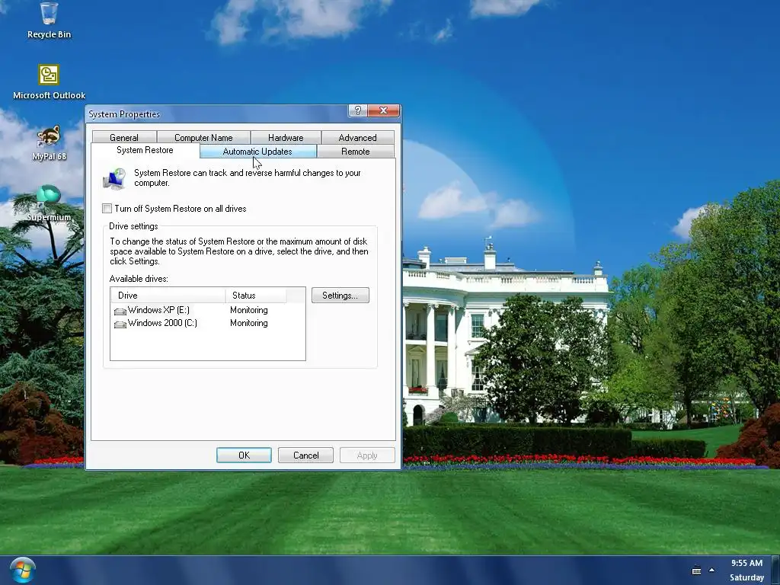The image size is (780, 585).
Task: Switch to the General tab
Action: [124, 137]
